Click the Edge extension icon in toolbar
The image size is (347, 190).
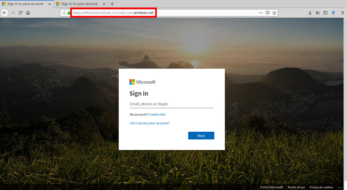point(333,13)
